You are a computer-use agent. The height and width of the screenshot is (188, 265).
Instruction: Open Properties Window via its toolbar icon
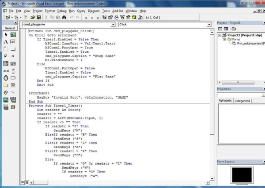pos(110,17)
